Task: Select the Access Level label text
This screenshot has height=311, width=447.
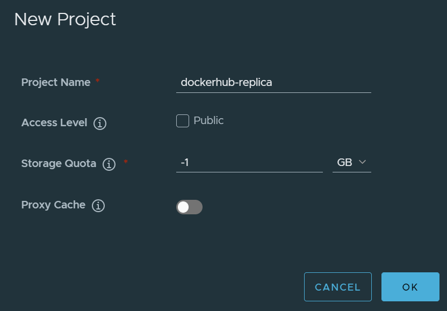Action: (54, 122)
